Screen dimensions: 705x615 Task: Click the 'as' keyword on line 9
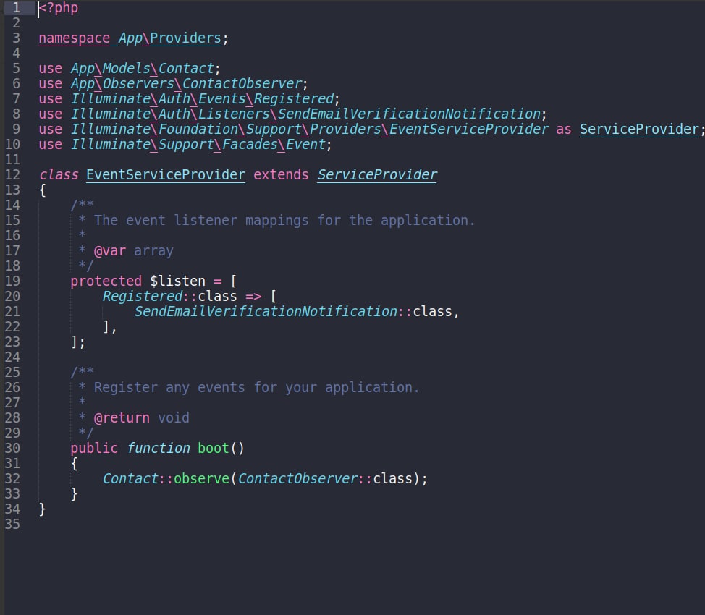[x=564, y=130]
